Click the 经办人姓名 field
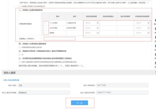Screen dimensions: 156x111 click(44, 85)
